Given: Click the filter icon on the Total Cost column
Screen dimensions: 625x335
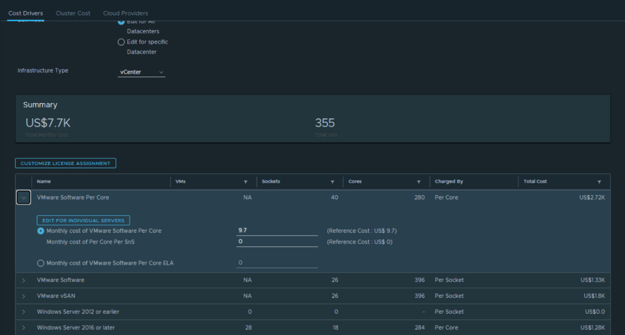Looking at the screenshot, I should point(600,181).
